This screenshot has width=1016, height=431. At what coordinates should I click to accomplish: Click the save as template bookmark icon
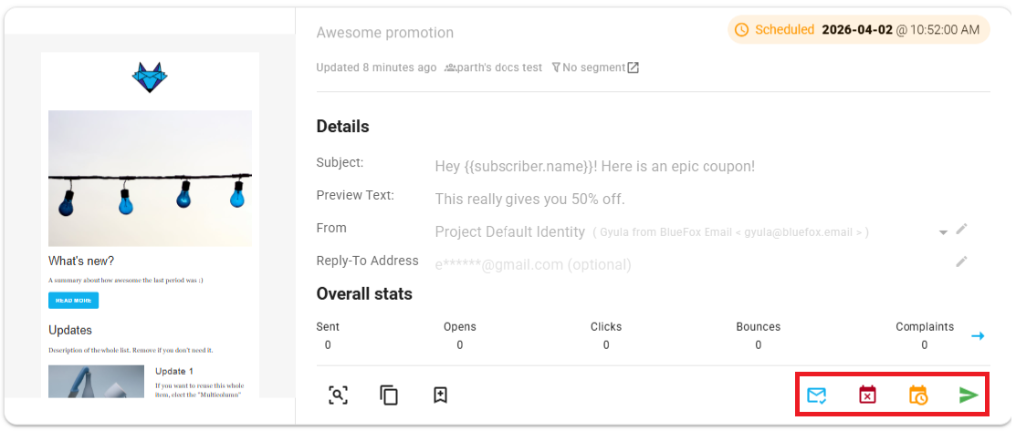pos(440,395)
